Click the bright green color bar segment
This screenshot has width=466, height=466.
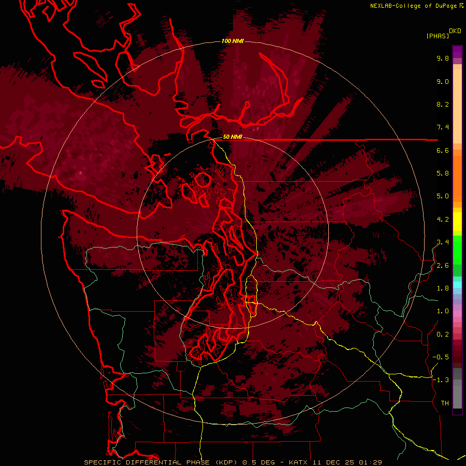457,250
